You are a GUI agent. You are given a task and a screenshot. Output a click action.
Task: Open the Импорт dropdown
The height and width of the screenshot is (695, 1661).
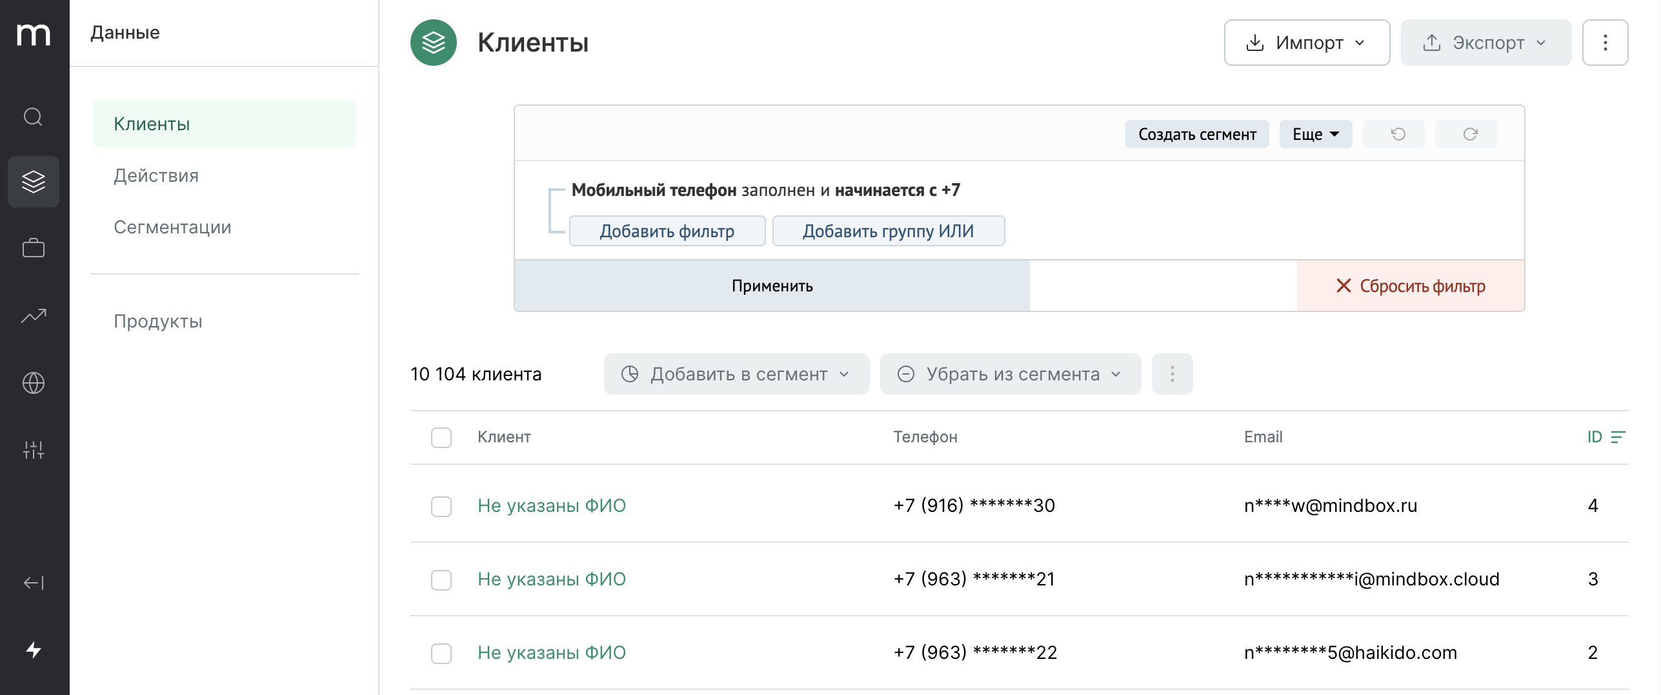(1307, 43)
